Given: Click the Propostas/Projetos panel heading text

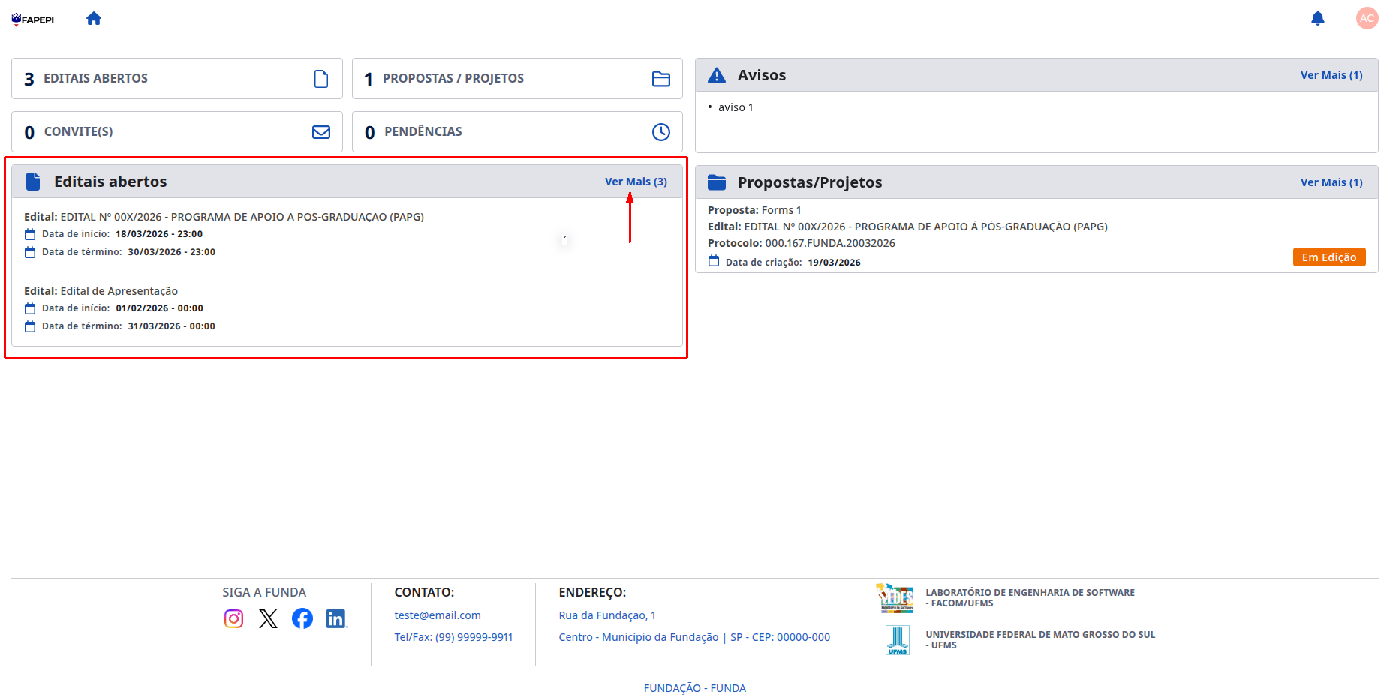Looking at the screenshot, I should tap(810, 182).
